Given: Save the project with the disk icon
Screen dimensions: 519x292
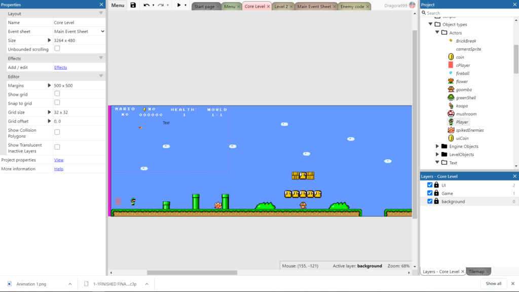Looking at the screenshot, I should pos(133,5).
